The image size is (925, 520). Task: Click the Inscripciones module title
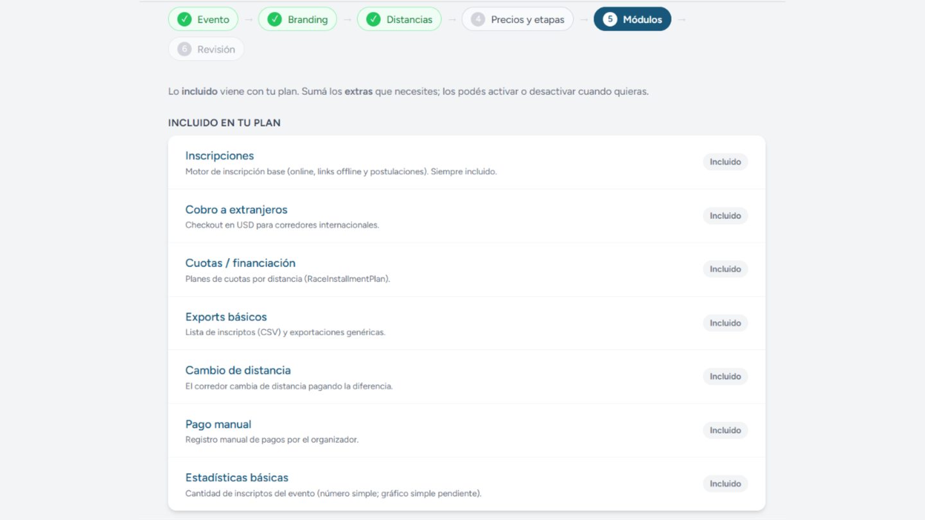coord(220,155)
